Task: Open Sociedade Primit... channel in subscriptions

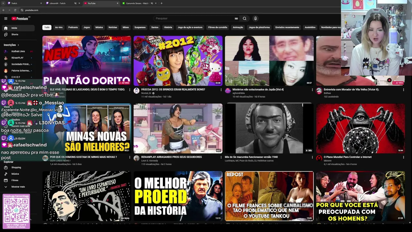Action: pyautogui.click(x=18, y=64)
